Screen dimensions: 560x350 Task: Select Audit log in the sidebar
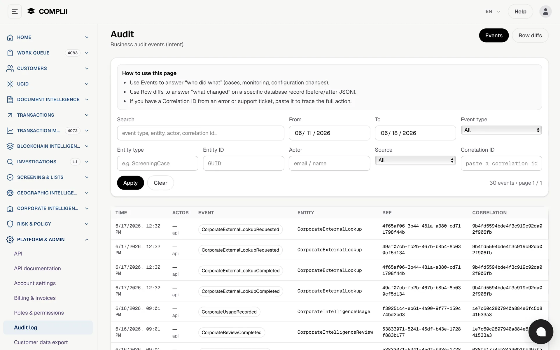(x=48, y=328)
